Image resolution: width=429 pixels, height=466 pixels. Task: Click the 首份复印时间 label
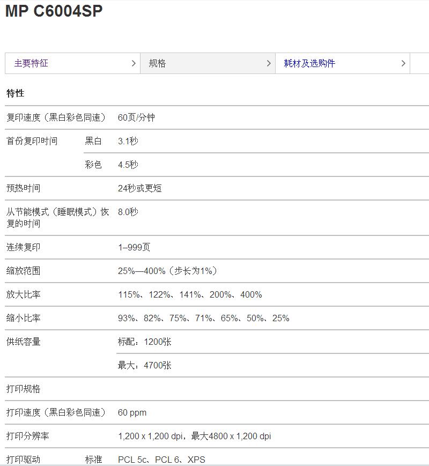32,141
